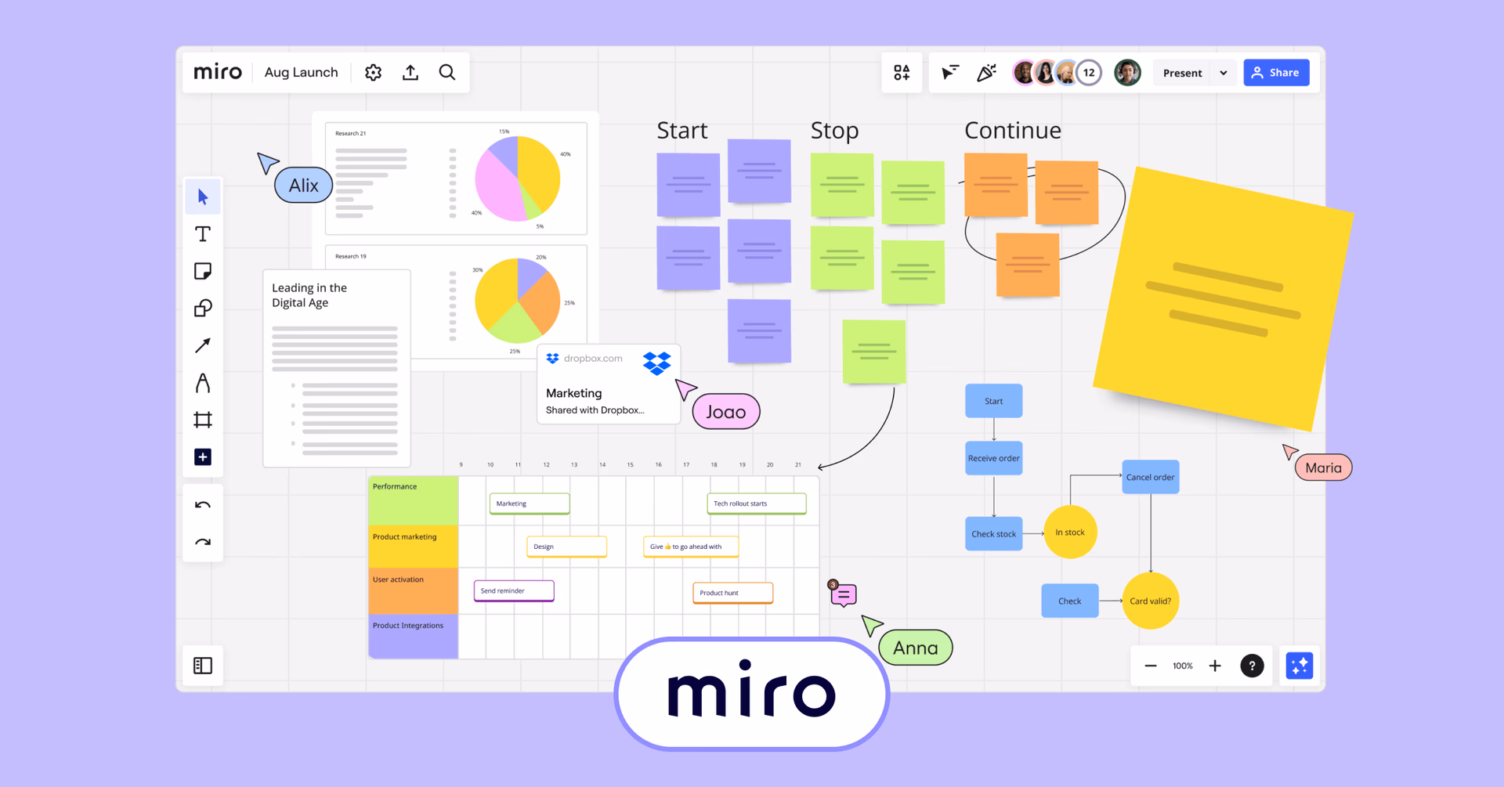Select the Design timeline task
Image resolution: width=1504 pixels, height=787 pixels.
coord(566,547)
